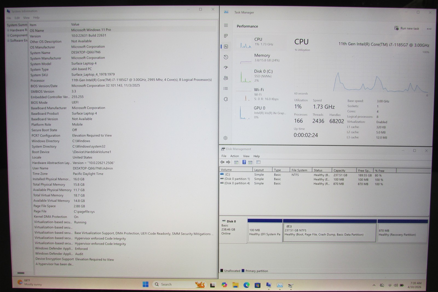This screenshot has width=438, height=292.
Task: Show hidden icons tray chevron
Action: 374,285
